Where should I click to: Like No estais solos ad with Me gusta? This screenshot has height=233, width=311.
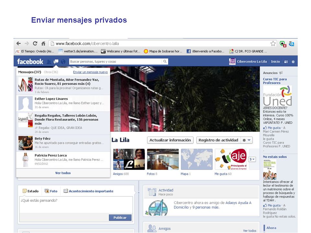(272, 205)
